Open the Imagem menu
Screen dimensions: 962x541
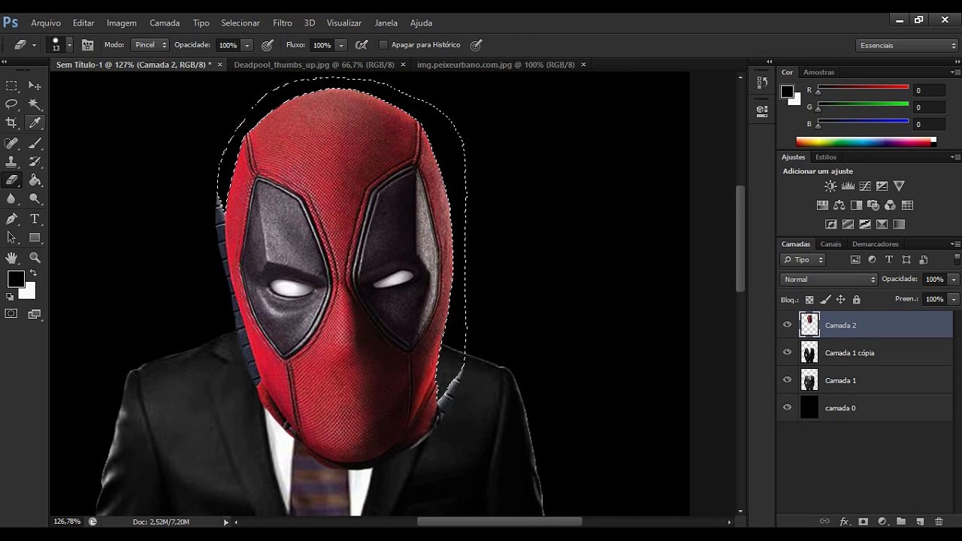(122, 23)
